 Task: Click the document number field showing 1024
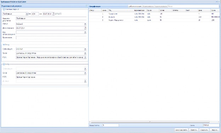click(x=35, y=14)
